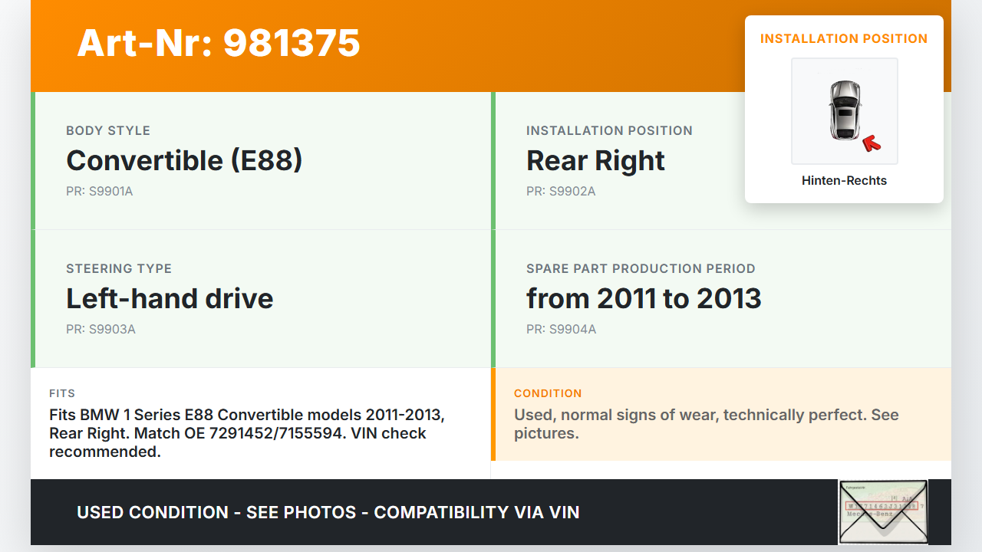Click the FITS section label

point(62,393)
